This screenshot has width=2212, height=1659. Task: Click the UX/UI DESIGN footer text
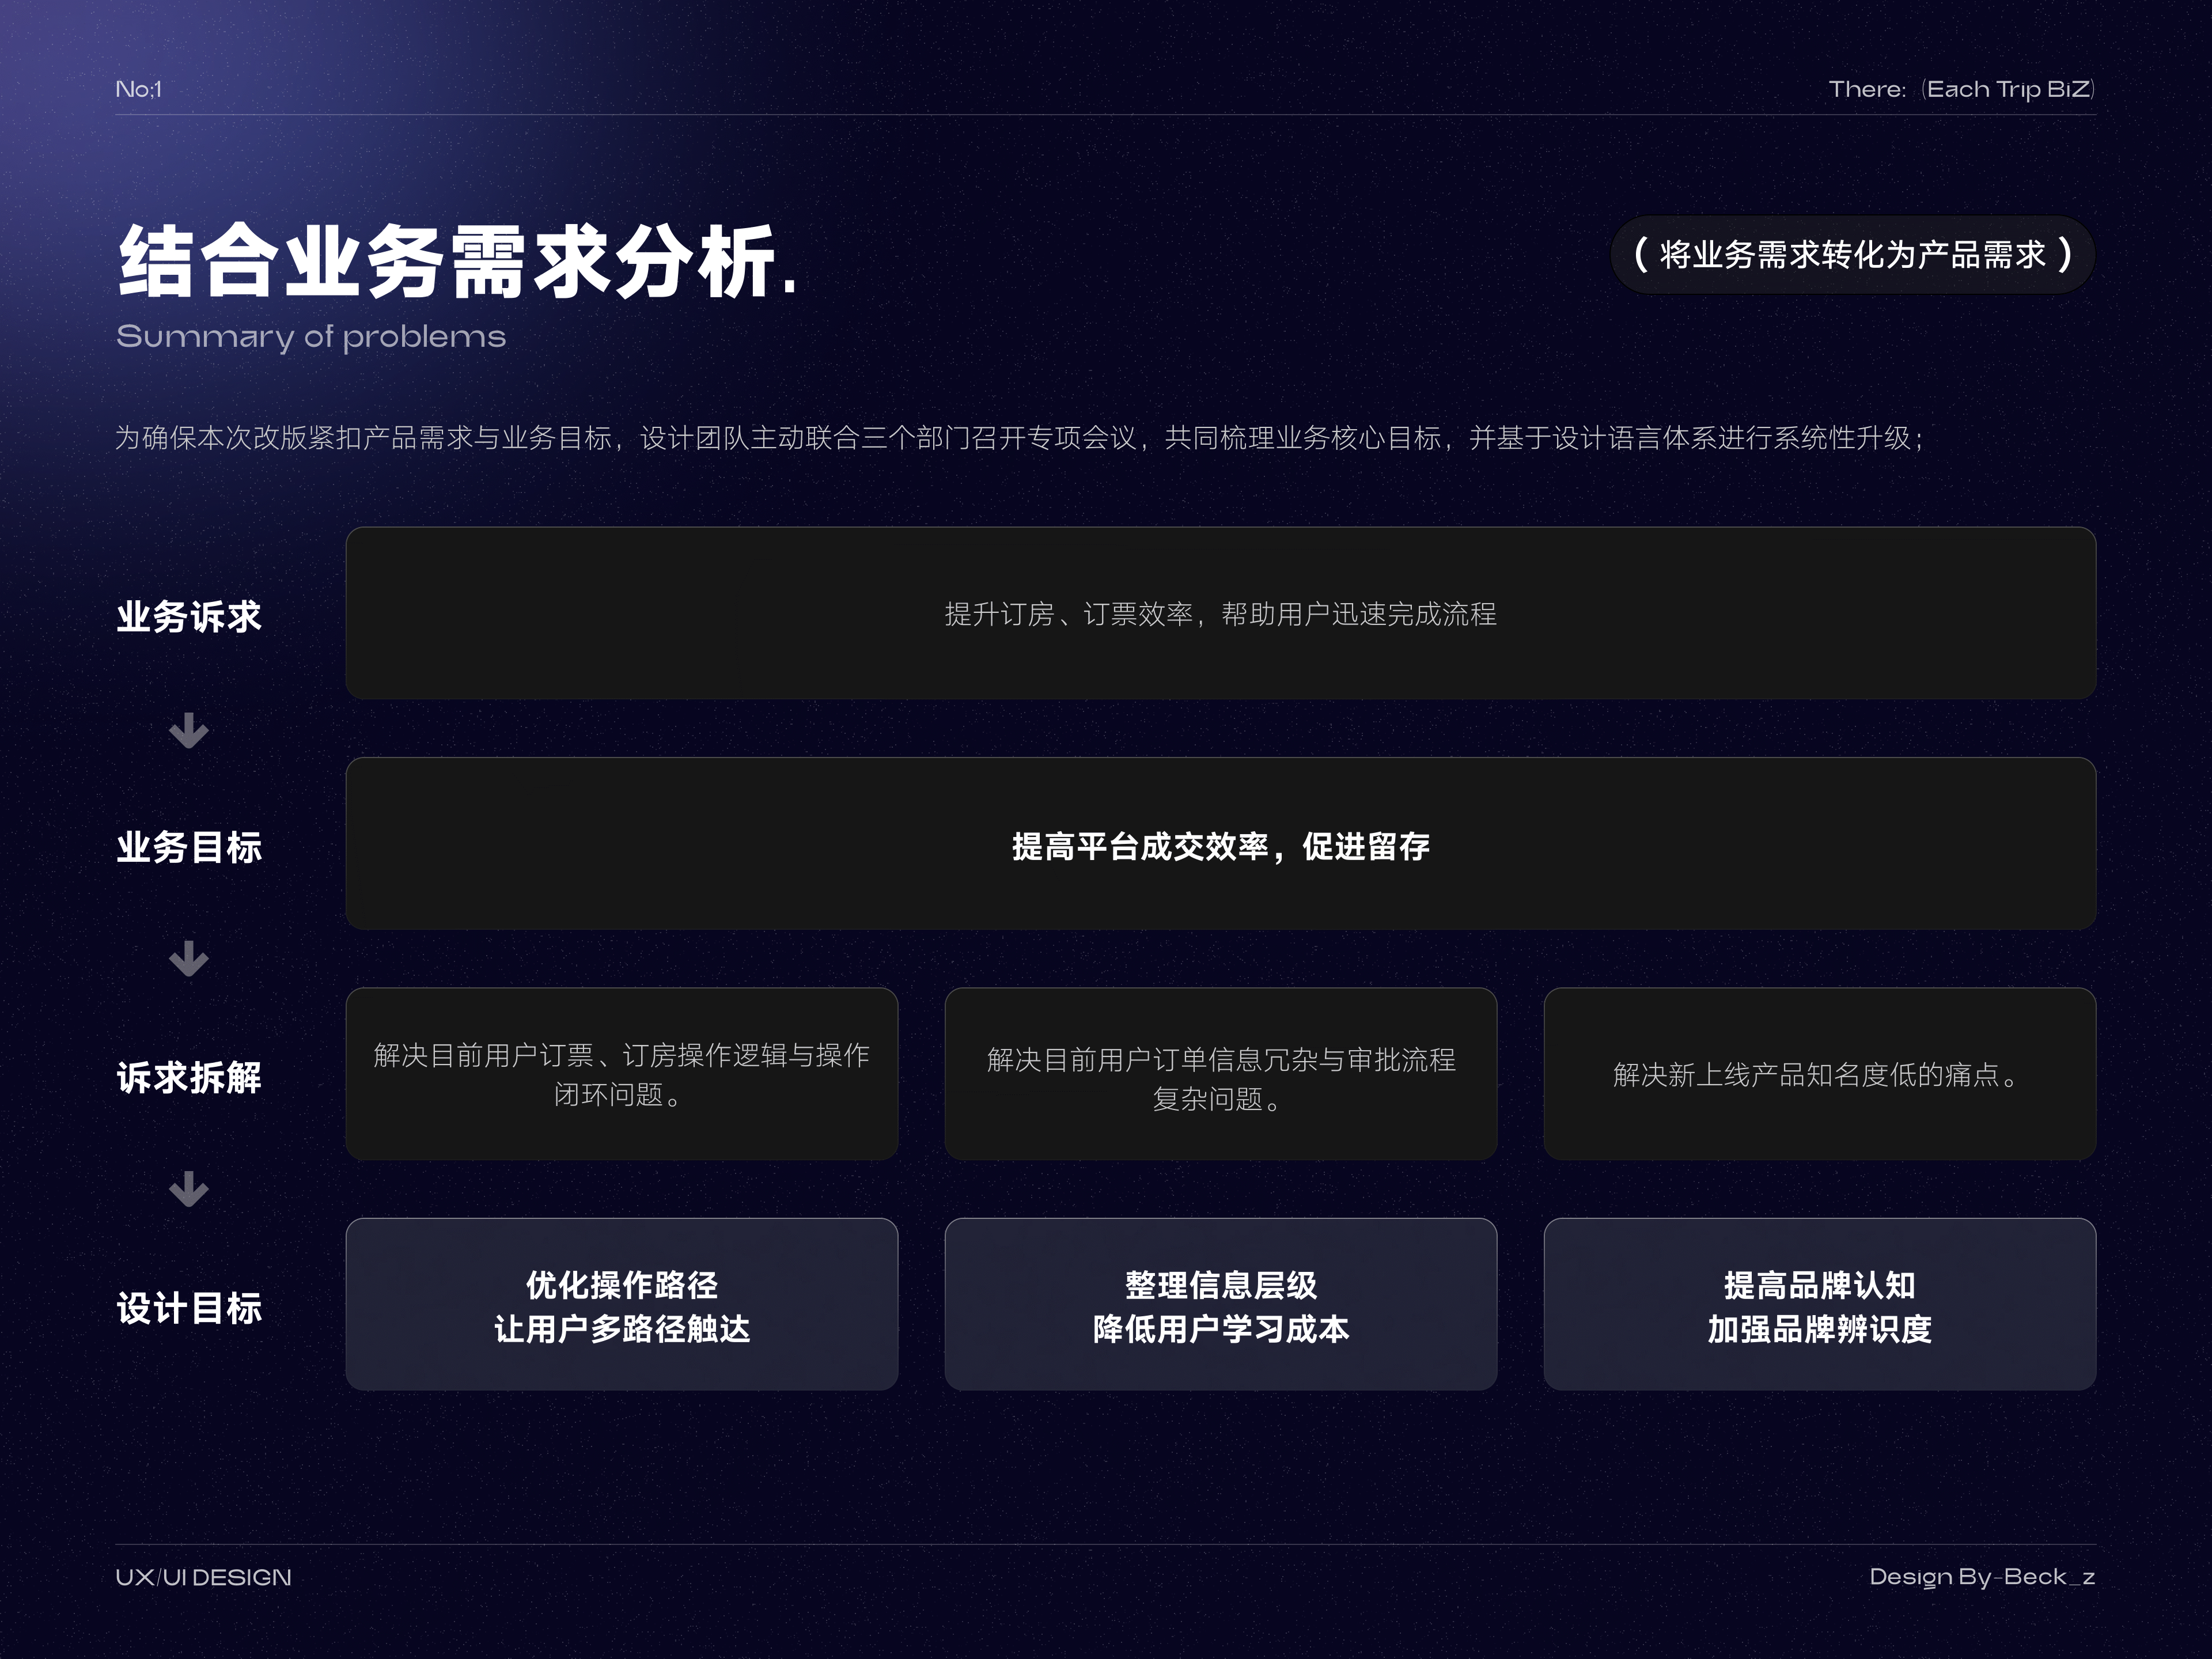(x=203, y=1577)
